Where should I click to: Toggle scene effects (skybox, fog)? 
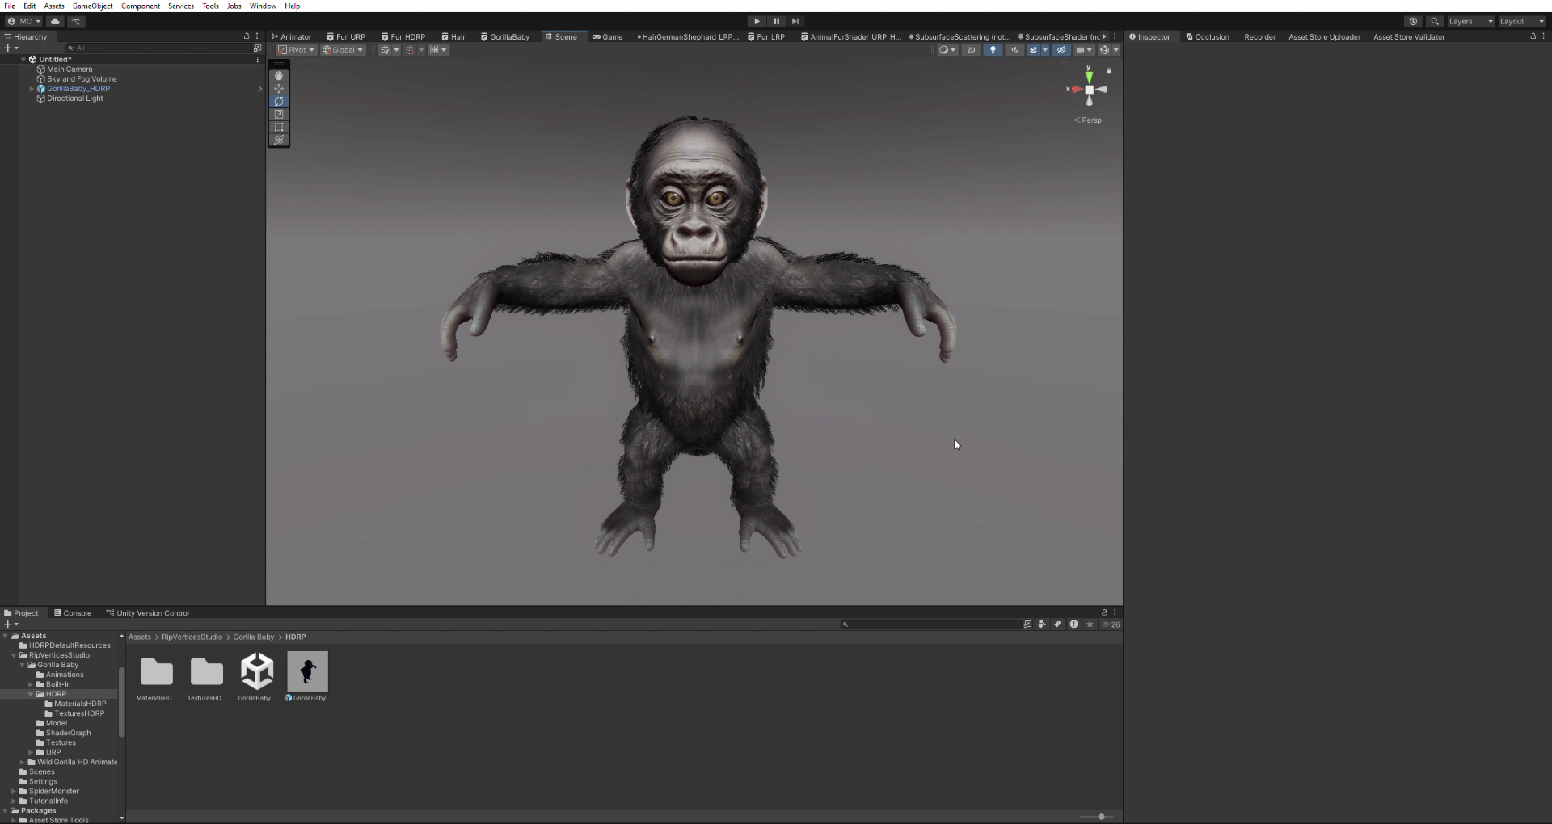click(1034, 50)
